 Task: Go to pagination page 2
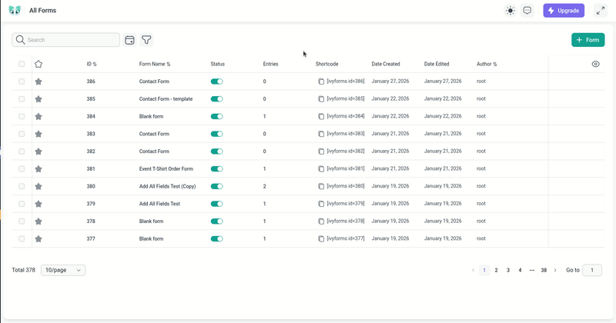496,270
